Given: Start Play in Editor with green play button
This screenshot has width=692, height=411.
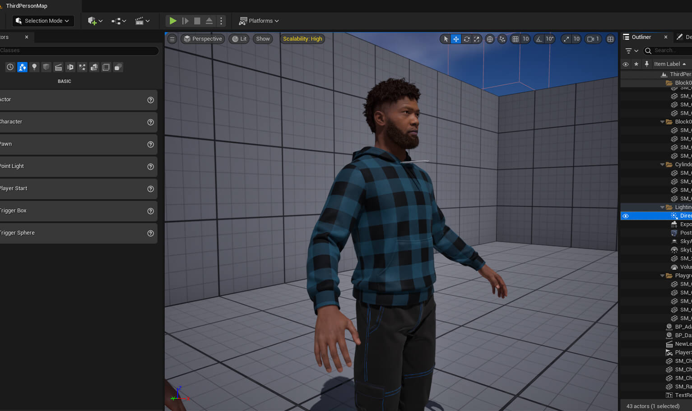Looking at the screenshot, I should pyautogui.click(x=173, y=21).
